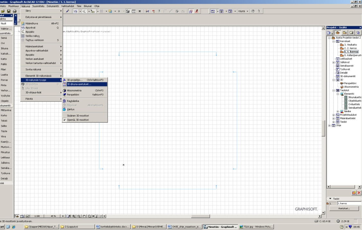The image size is (362, 230).
Task: Select OpenGL 3D-moottori engine option
Action: 85,120
